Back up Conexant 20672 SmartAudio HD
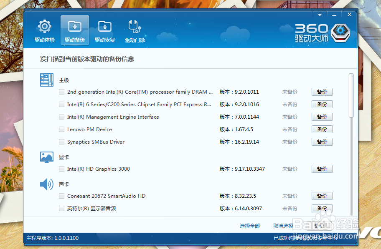Image resolution: width=381 pixels, height=249 pixels. point(322,196)
